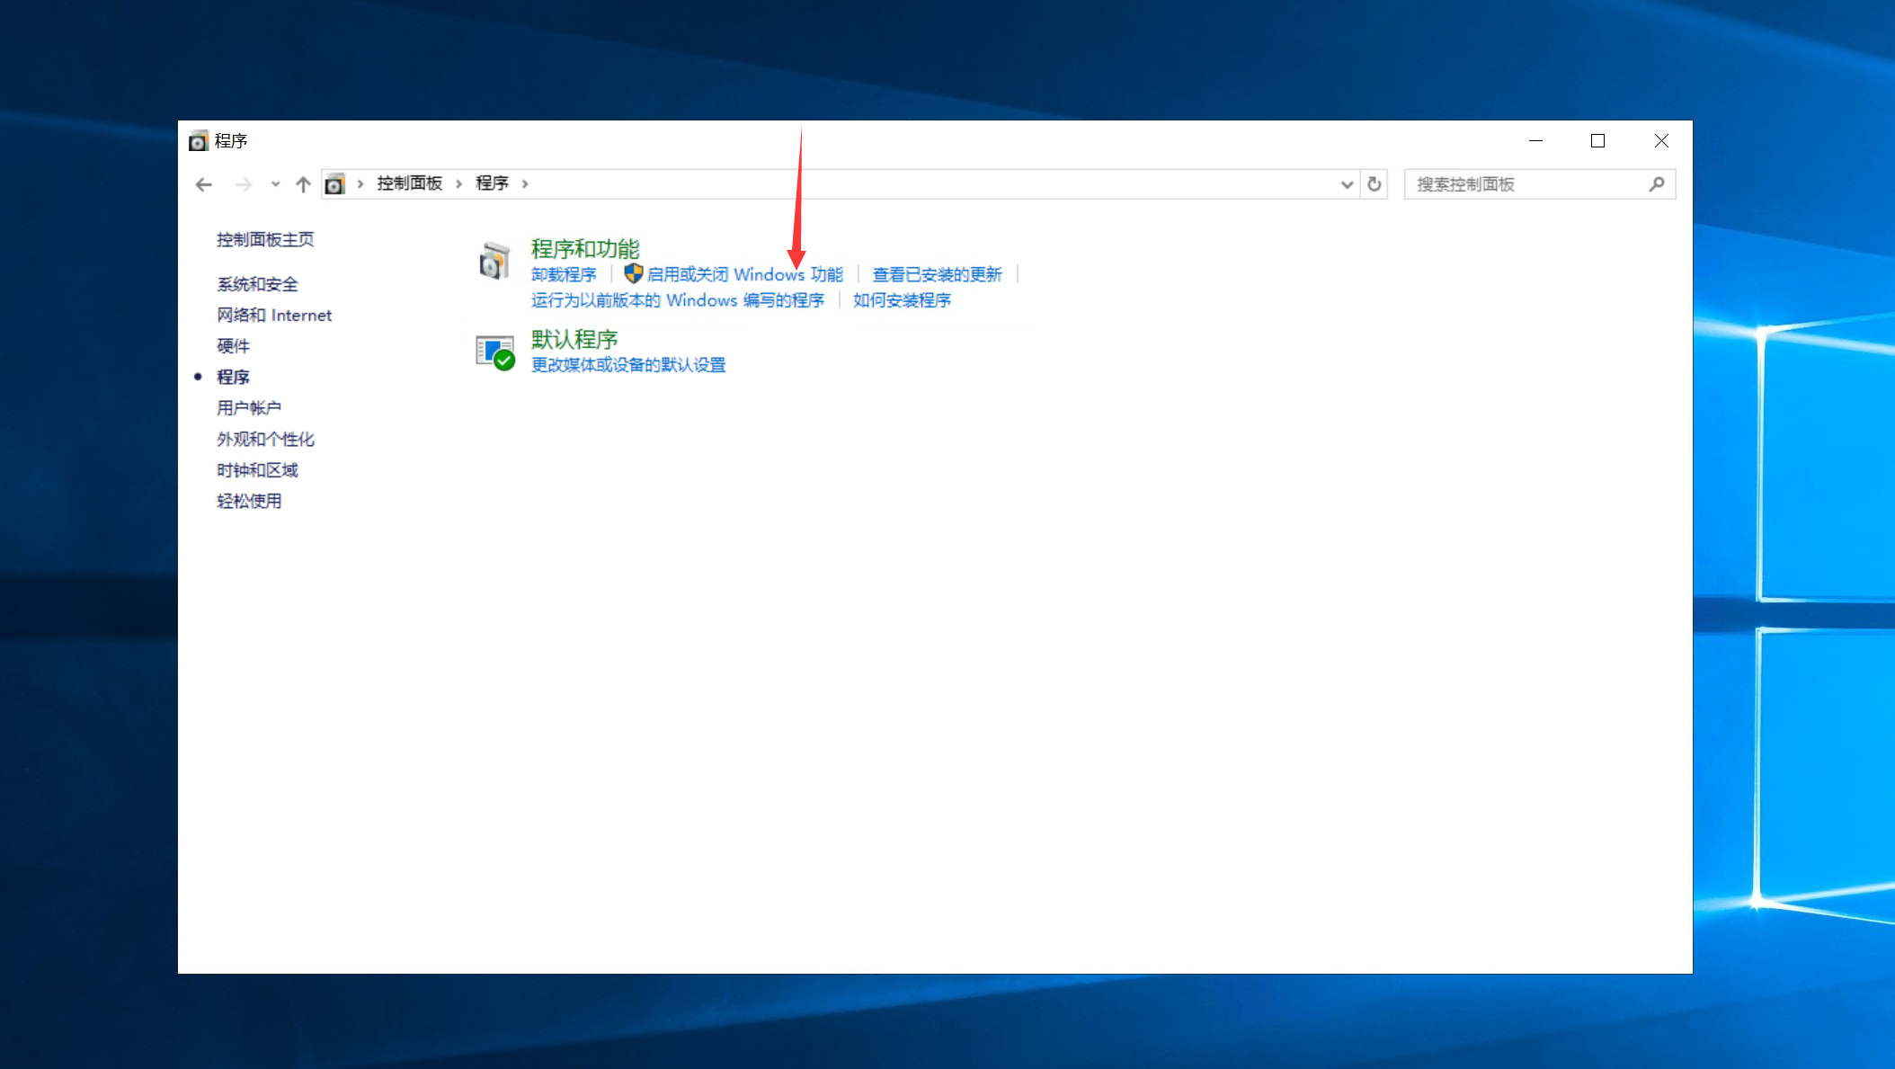Click the up arrow to parent folder
Image resolution: width=1895 pixels, height=1069 pixels.
click(303, 184)
